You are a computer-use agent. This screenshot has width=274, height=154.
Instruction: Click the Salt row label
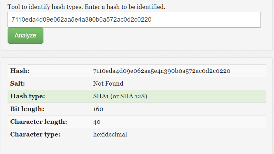(x=18, y=84)
